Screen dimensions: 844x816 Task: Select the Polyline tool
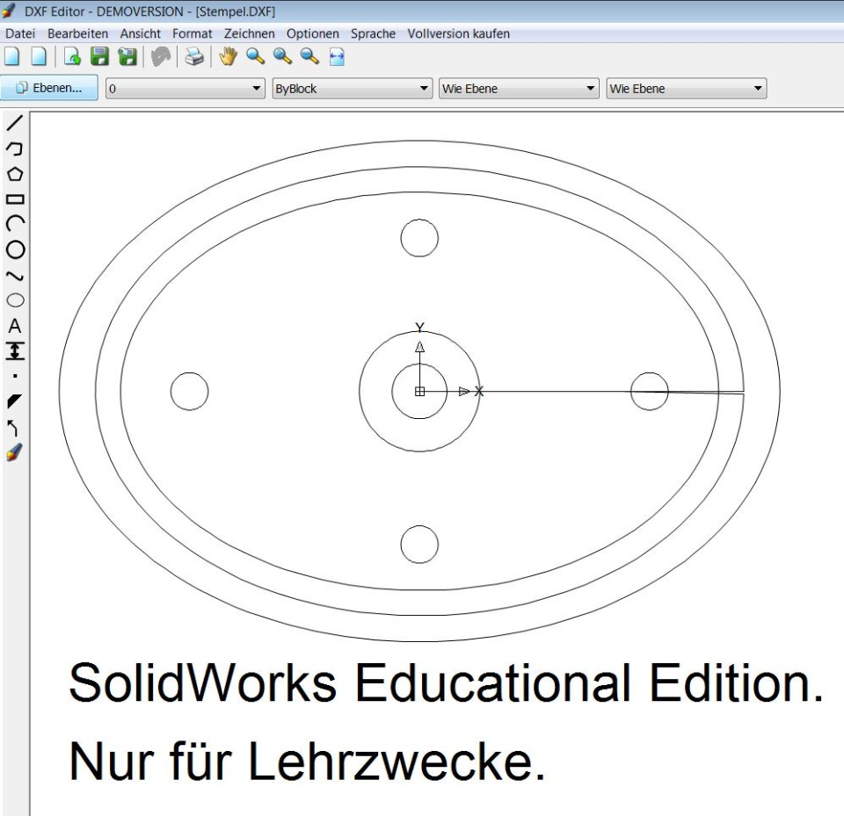pos(15,148)
